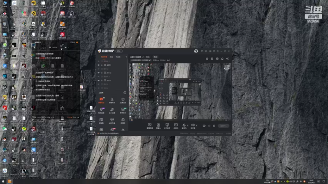This screenshot has height=184, width=328.
Task: Select the 文本 1 layer row
Action: point(112,80)
